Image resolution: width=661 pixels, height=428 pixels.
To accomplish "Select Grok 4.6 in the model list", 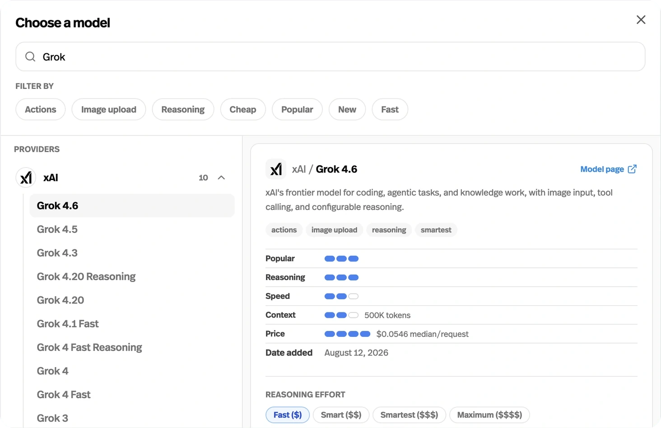I will pyautogui.click(x=132, y=205).
